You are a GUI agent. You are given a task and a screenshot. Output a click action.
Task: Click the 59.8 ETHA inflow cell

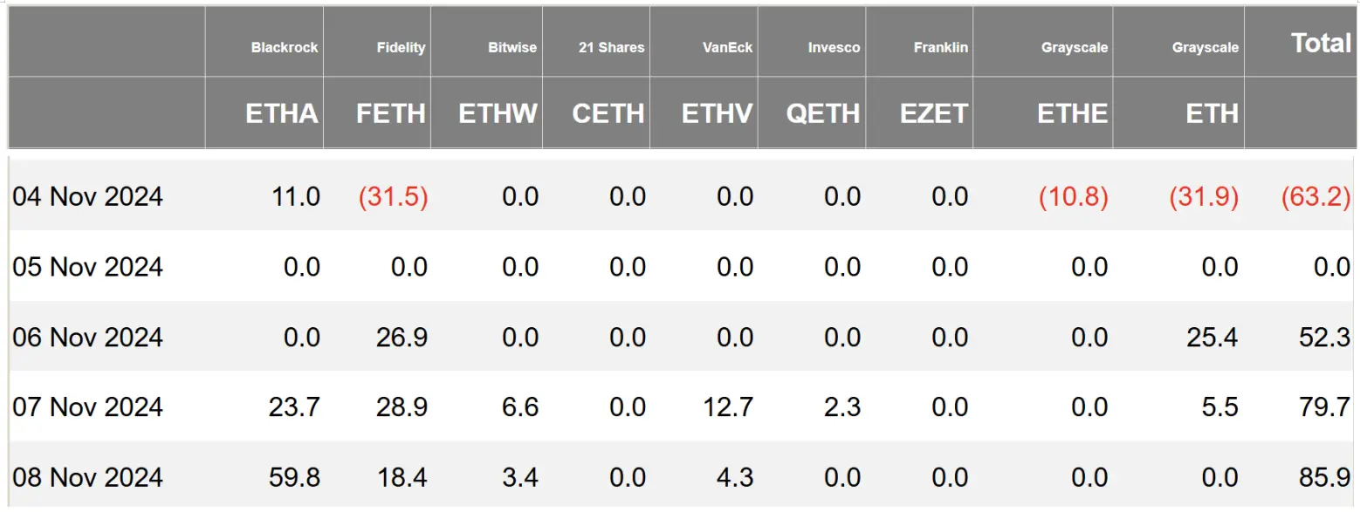click(x=296, y=477)
